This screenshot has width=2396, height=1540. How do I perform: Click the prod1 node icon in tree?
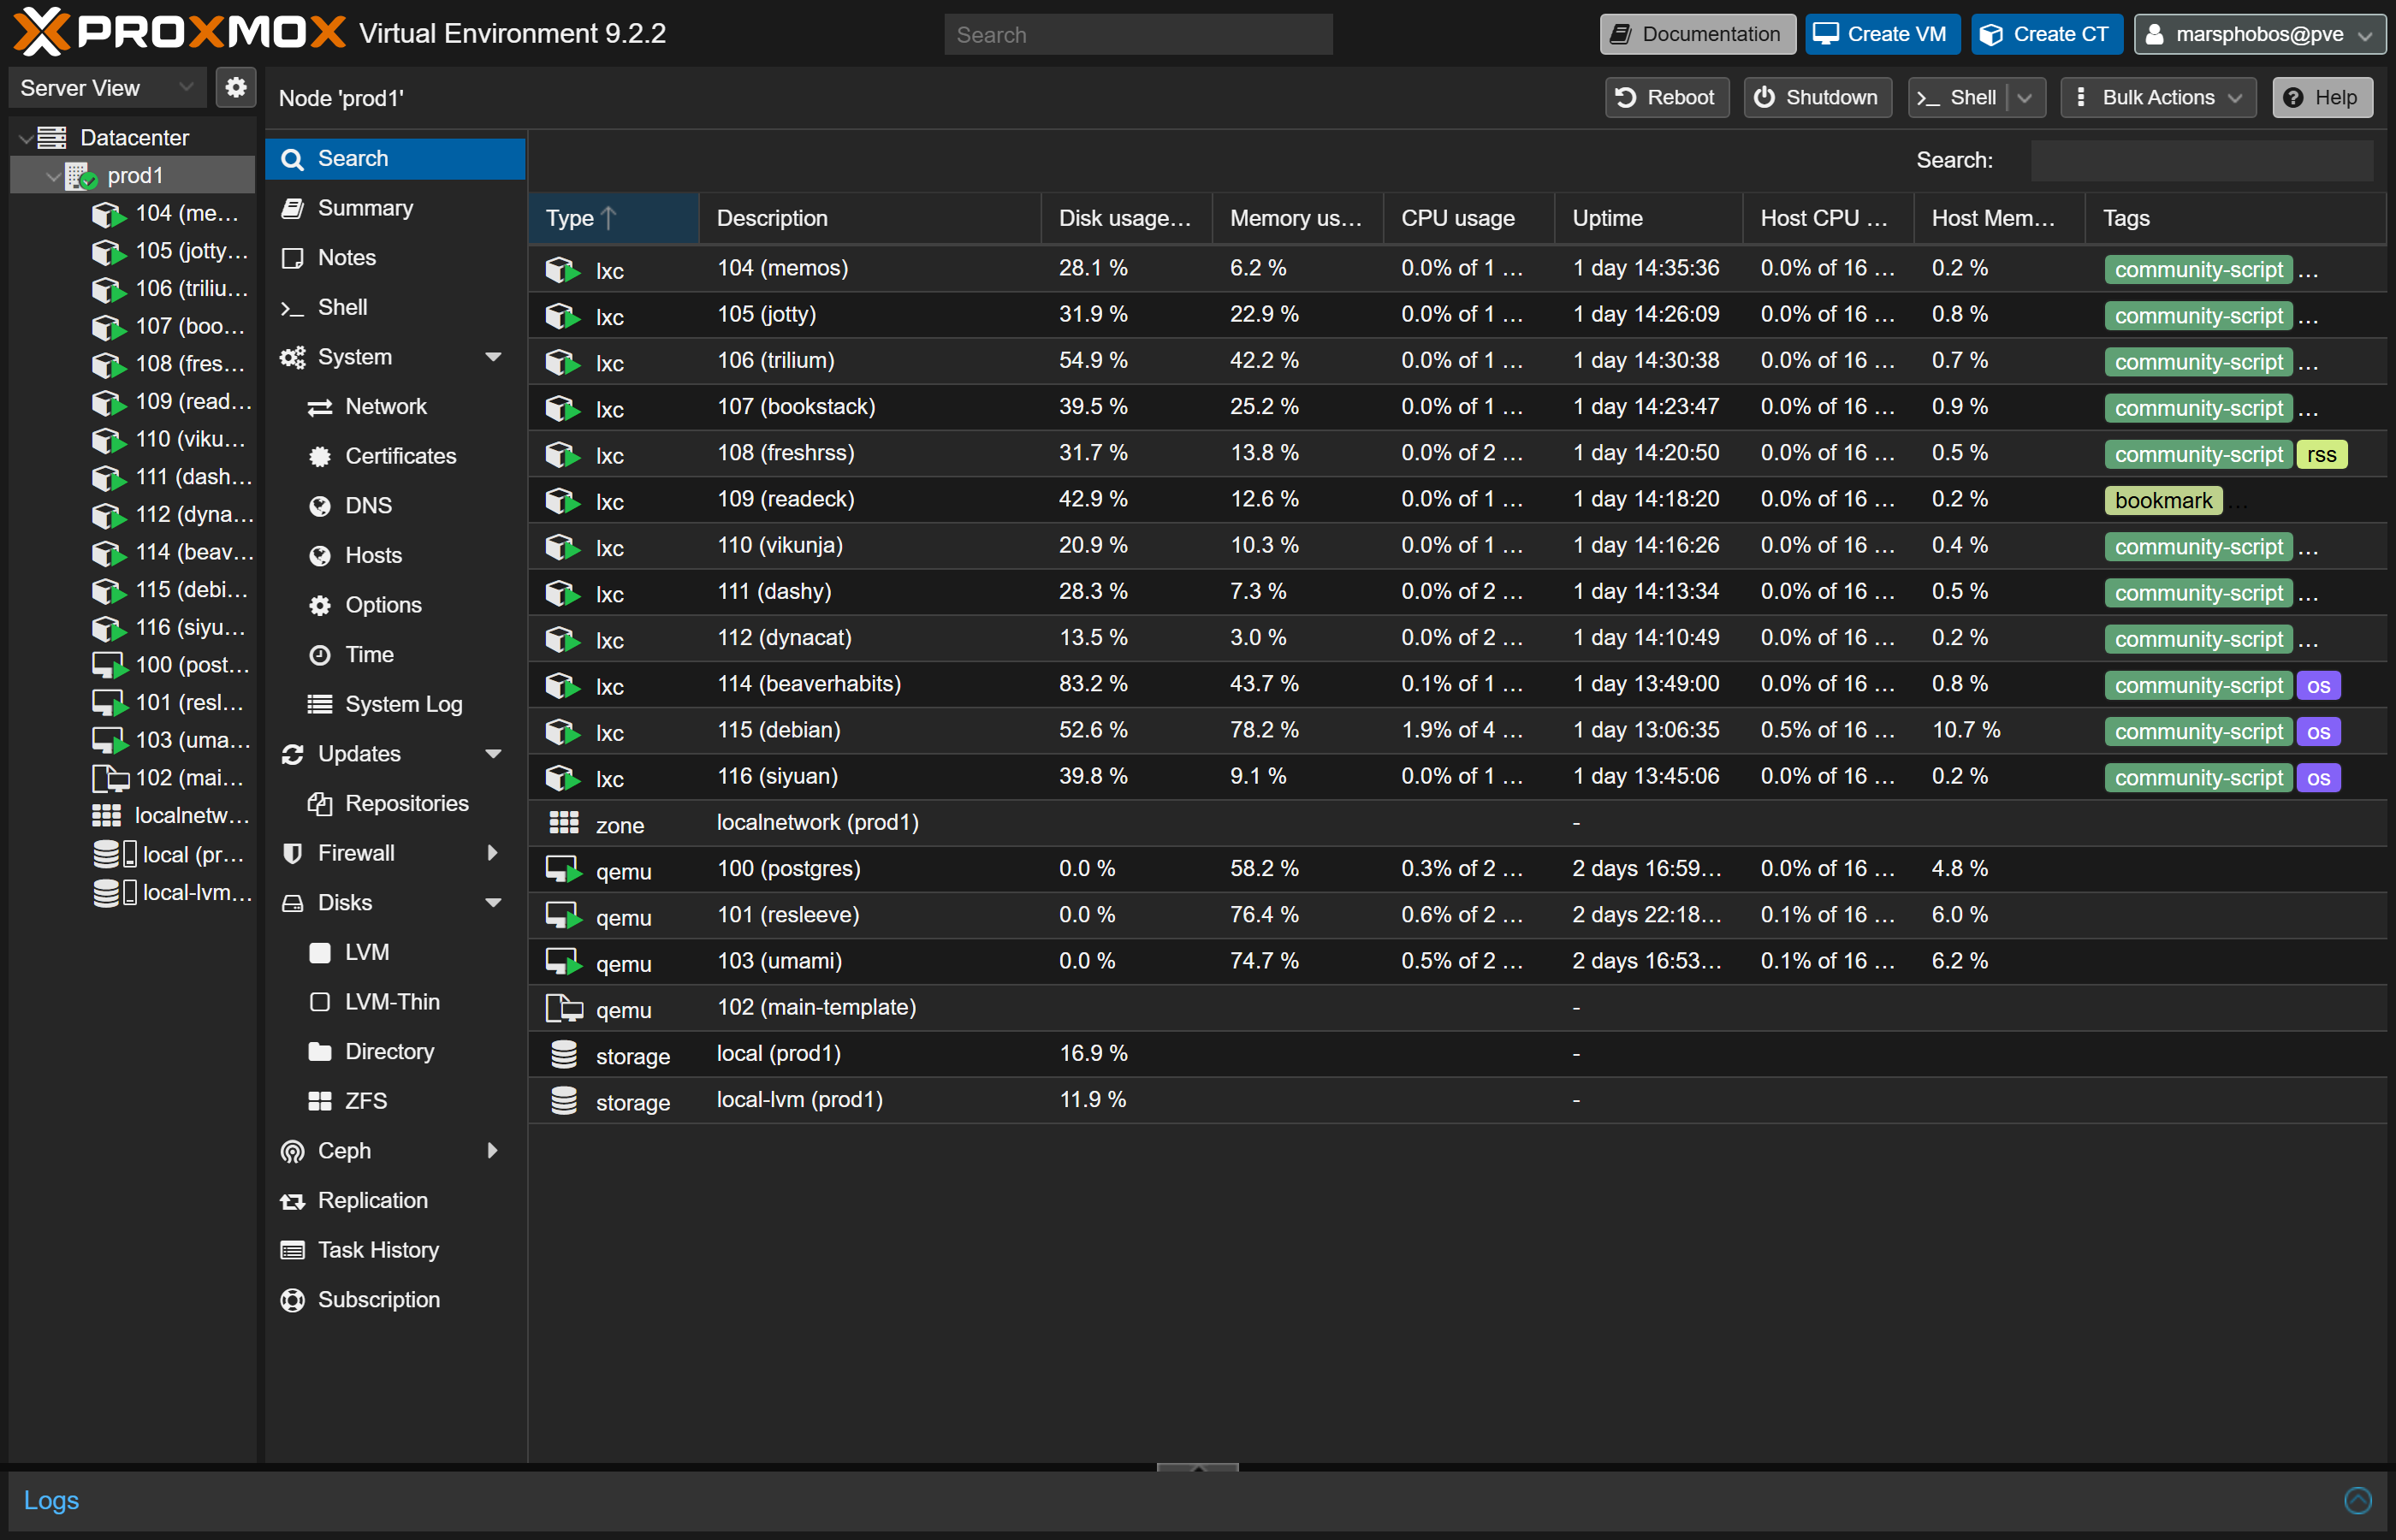click(x=81, y=176)
